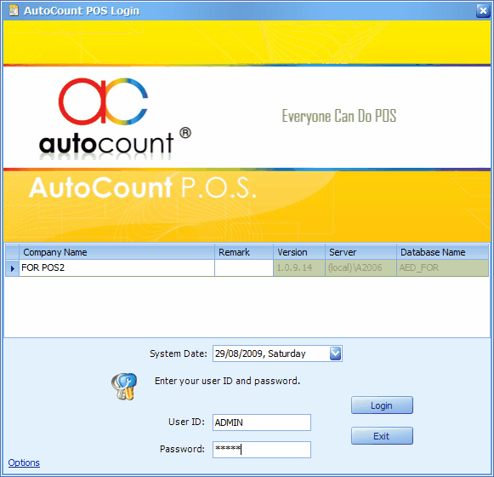
Task: Click the User ID input field
Action: tap(262, 422)
